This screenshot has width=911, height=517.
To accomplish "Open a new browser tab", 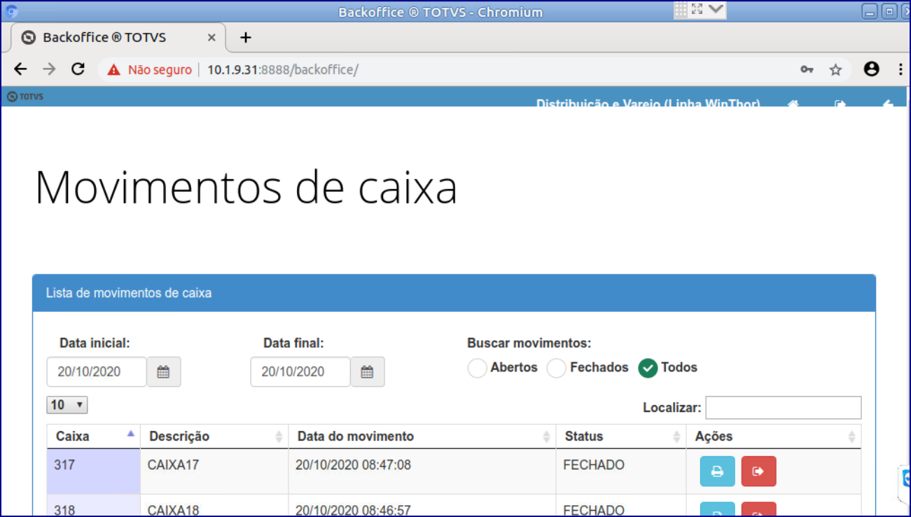I will point(245,38).
